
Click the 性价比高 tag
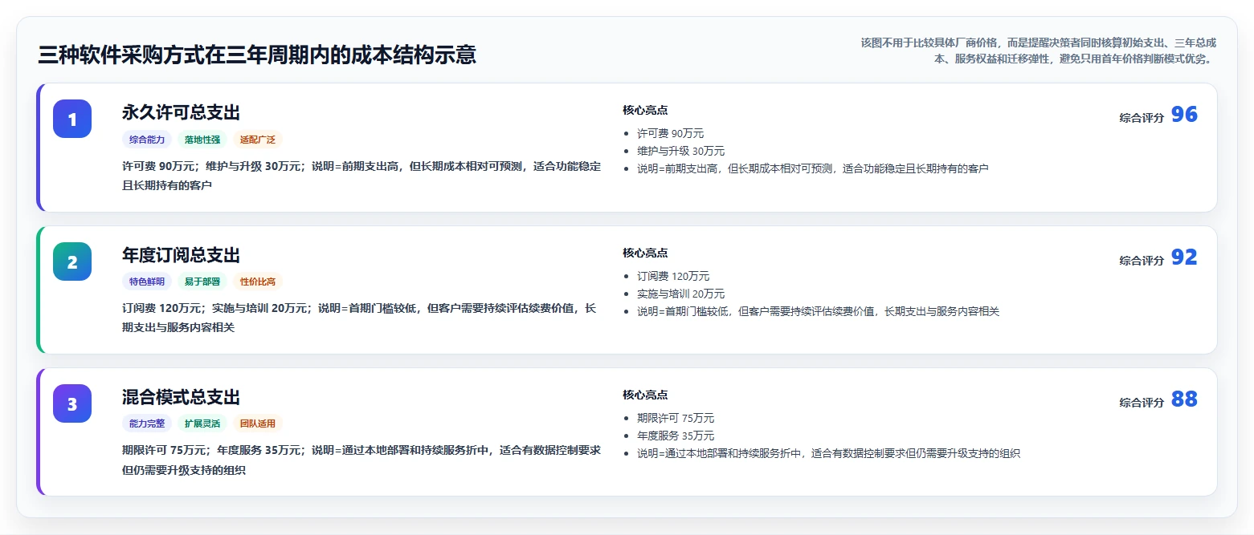[x=258, y=282]
